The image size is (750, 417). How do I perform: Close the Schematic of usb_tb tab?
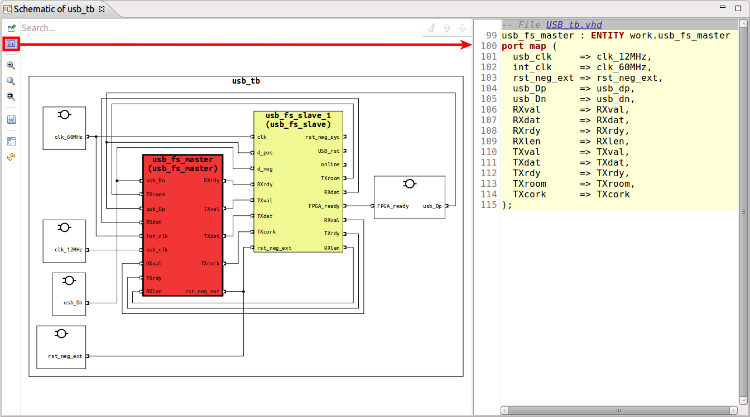tap(102, 9)
